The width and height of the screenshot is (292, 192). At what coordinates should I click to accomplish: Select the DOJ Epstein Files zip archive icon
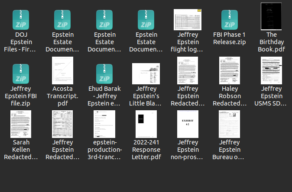(x=21, y=20)
